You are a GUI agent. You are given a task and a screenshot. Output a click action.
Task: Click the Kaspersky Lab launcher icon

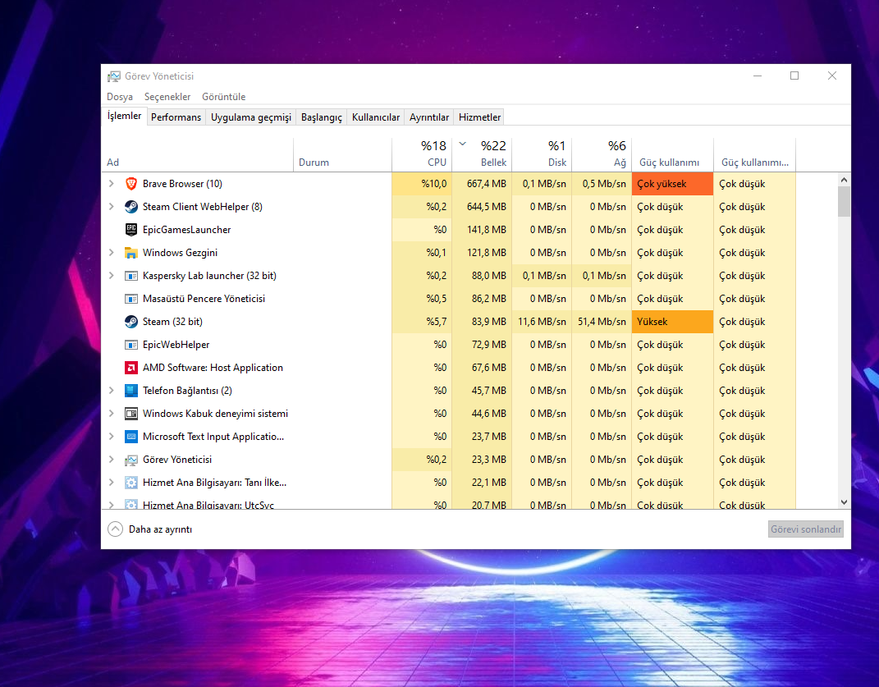tap(131, 276)
